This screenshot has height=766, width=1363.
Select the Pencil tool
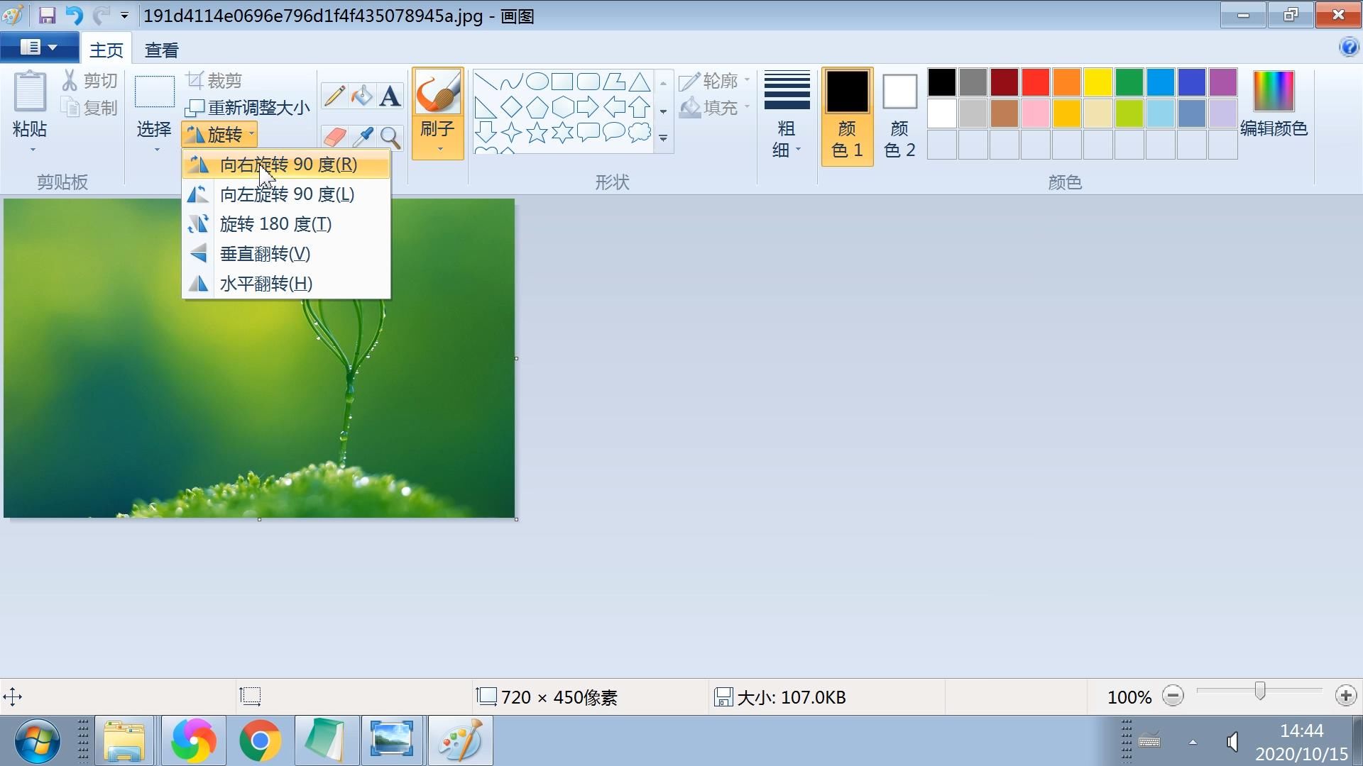[334, 96]
